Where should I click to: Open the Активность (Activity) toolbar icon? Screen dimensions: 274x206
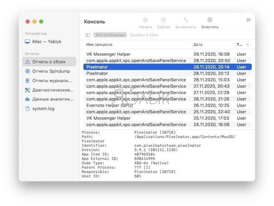186,20
